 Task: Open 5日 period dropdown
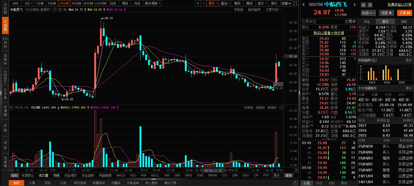(28, 3)
